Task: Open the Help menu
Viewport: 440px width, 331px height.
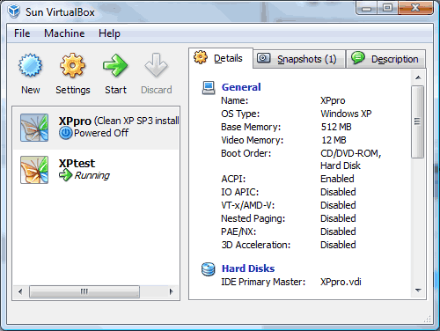Action: click(109, 33)
